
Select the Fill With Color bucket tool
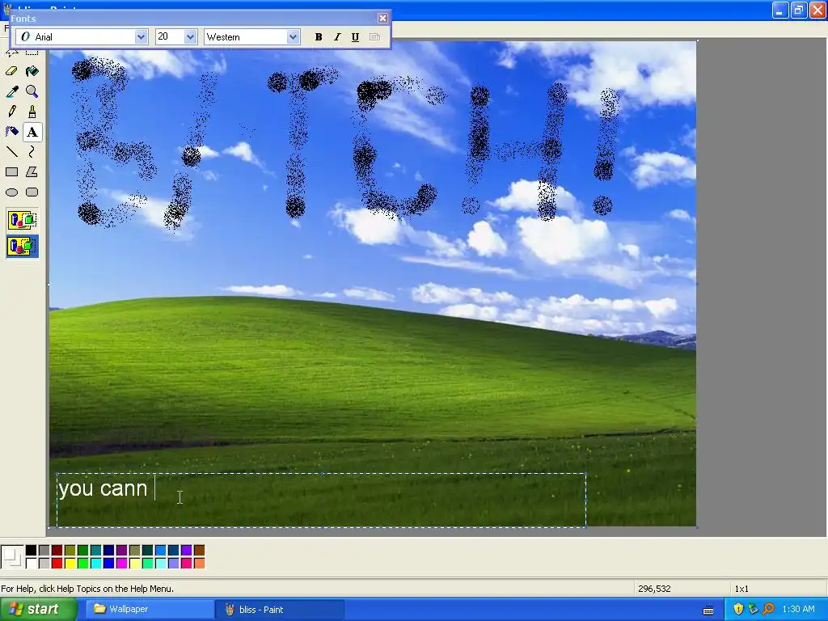[32, 71]
